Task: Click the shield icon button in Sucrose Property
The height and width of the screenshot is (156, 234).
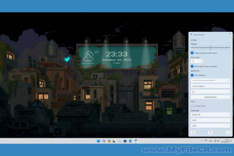Action: click(x=210, y=133)
